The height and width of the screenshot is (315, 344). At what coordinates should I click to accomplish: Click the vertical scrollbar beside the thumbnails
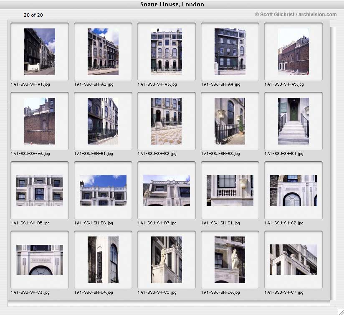[333, 163]
